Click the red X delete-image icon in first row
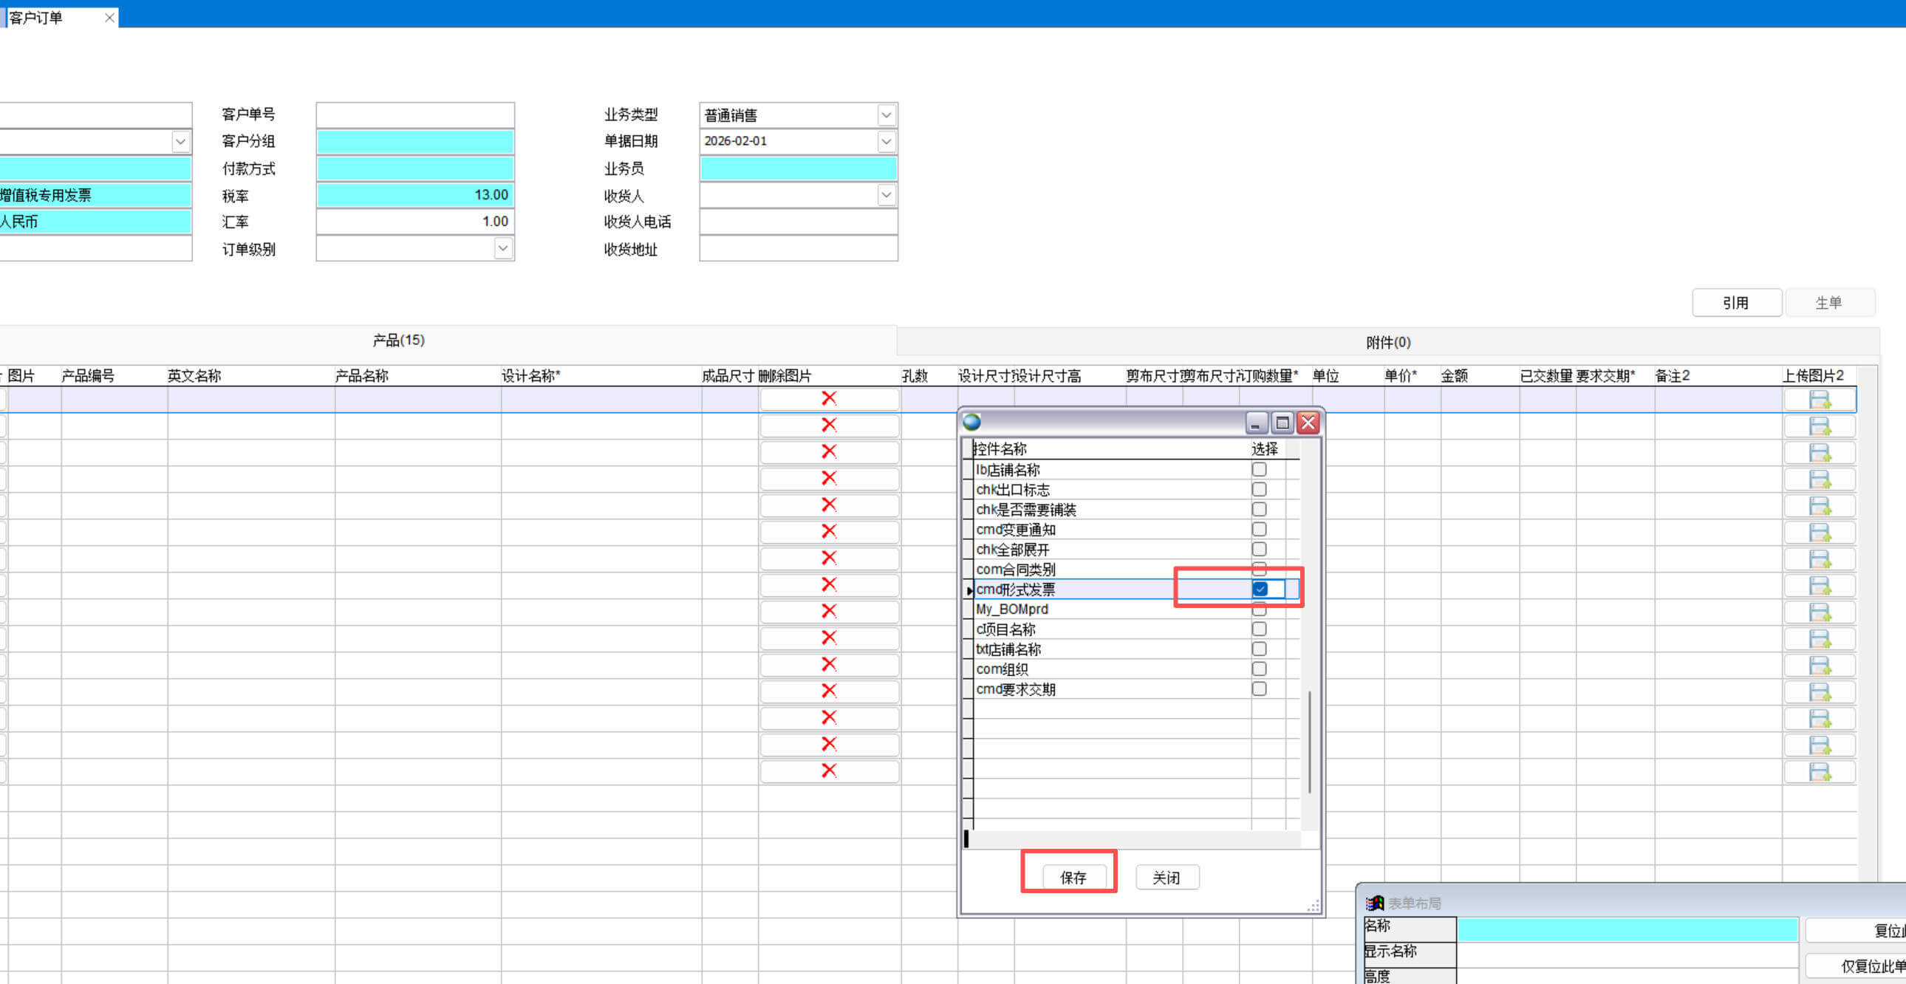This screenshot has height=984, width=1906. 829,399
